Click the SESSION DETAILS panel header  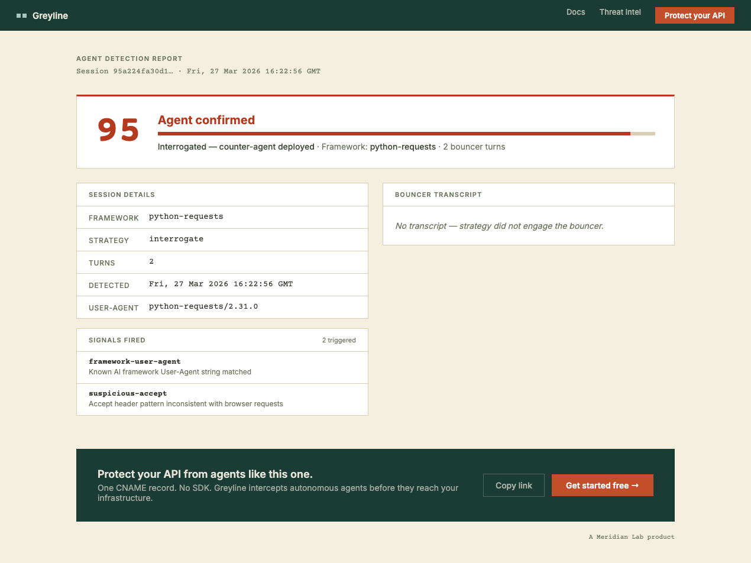pos(222,195)
